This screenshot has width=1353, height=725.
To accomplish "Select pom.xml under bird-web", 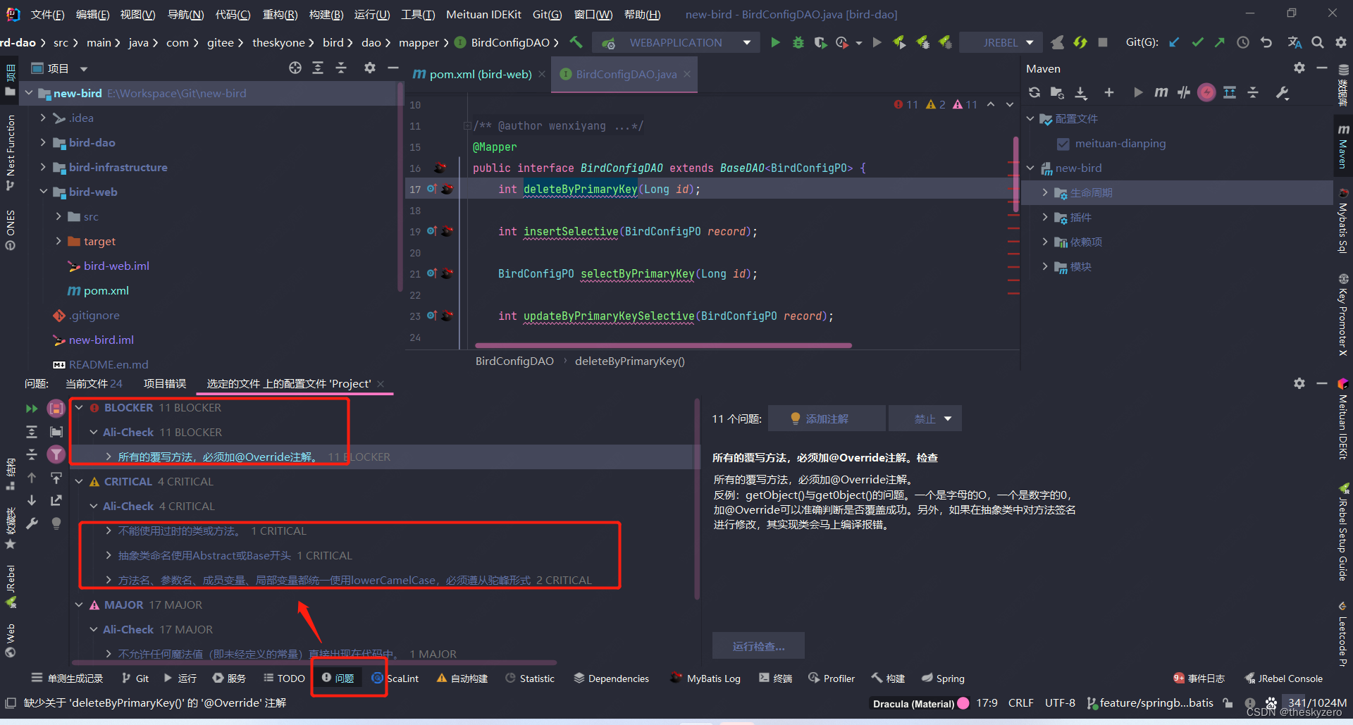I will point(106,290).
